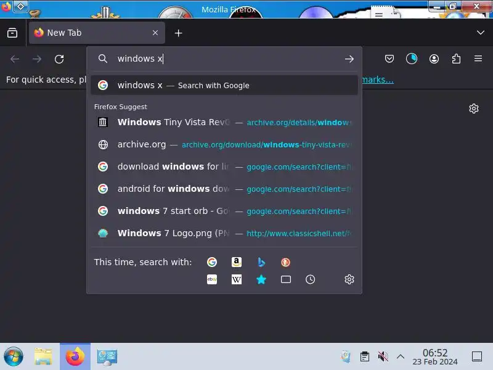
Task: Go back with the back arrow
Action: [15, 59]
